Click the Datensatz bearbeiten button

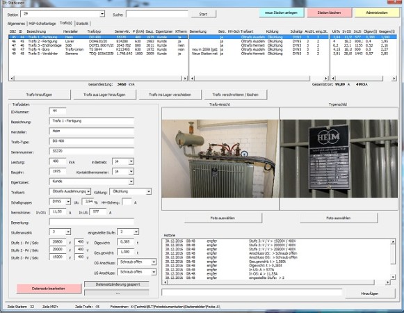49,289
